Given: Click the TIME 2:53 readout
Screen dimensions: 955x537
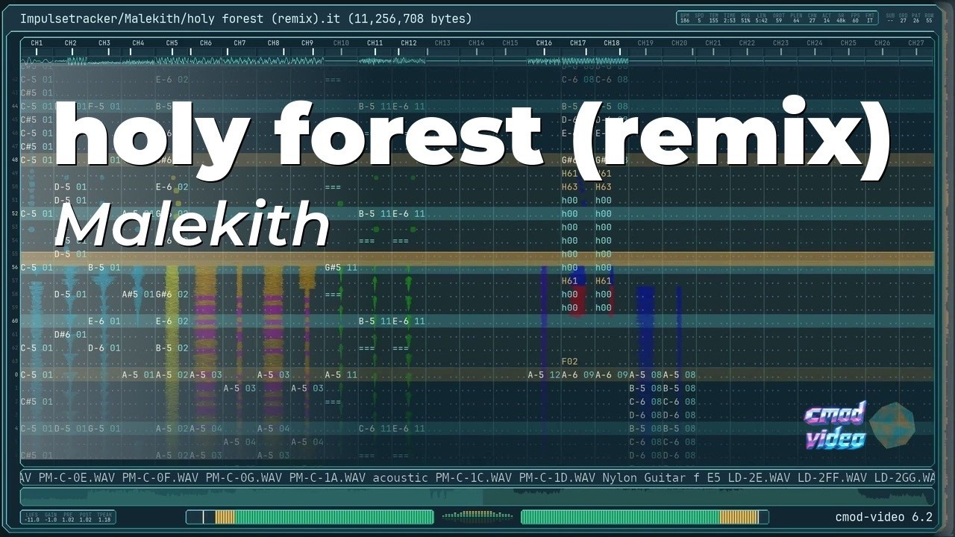Looking at the screenshot, I should click(x=730, y=18).
